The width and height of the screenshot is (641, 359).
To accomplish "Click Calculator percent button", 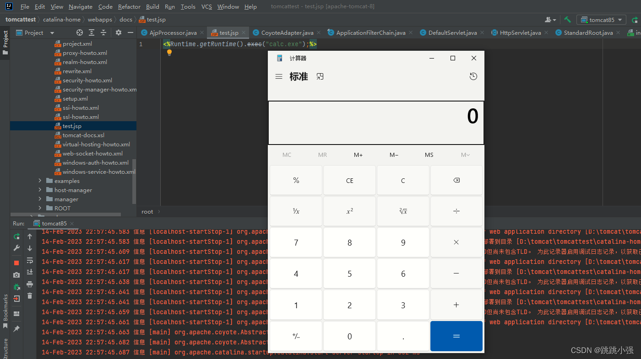I will 296,180.
